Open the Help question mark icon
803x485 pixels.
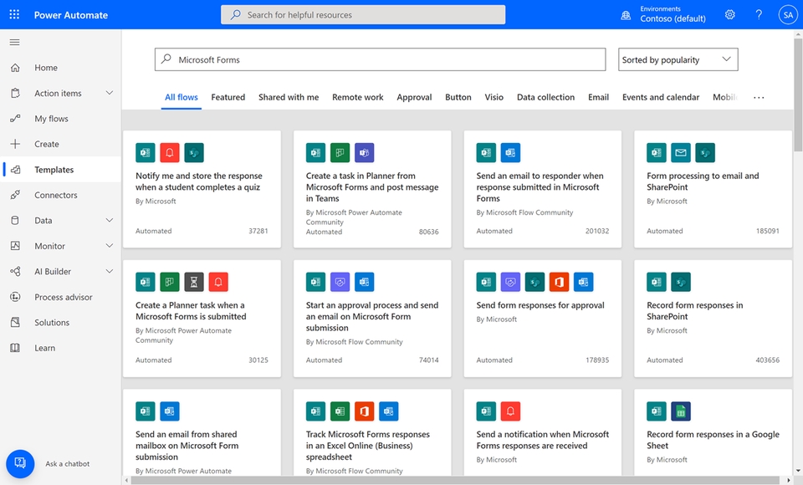tap(759, 14)
